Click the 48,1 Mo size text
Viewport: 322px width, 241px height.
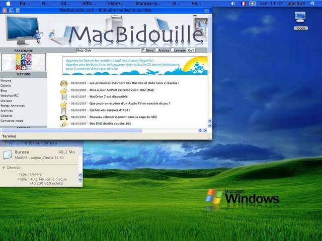tap(66, 152)
